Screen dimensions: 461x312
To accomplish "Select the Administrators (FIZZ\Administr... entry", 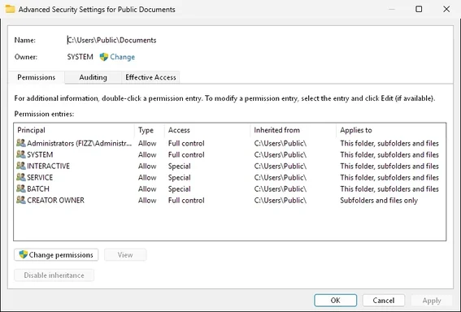I will (229, 143).
